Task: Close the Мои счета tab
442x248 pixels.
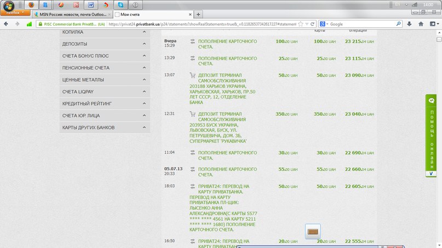Action: (x=190, y=14)
